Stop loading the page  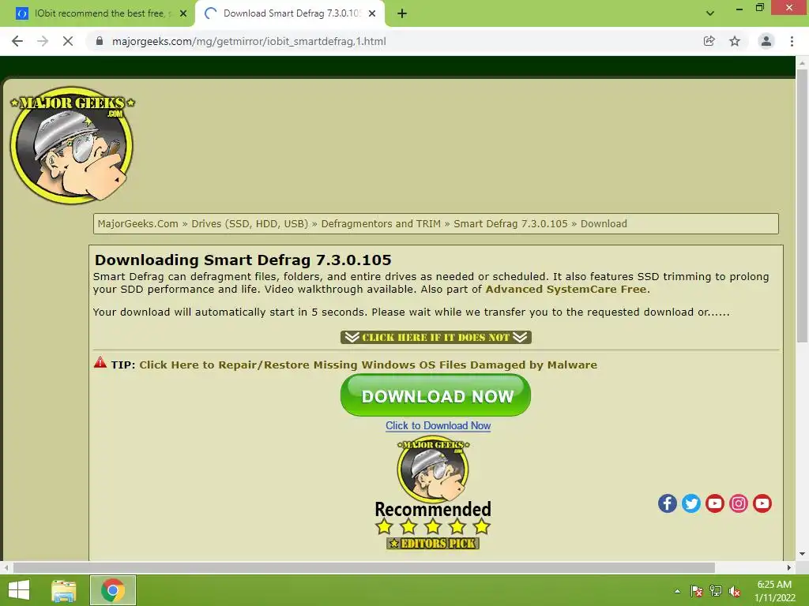pos(68,41)
